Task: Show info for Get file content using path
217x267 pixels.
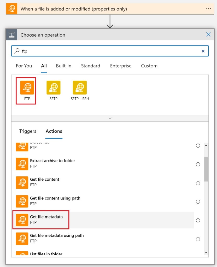Action: pos(198,202)
